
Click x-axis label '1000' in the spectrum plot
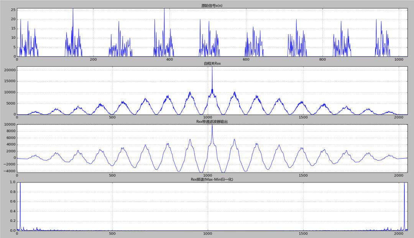(x=208, y=233)
